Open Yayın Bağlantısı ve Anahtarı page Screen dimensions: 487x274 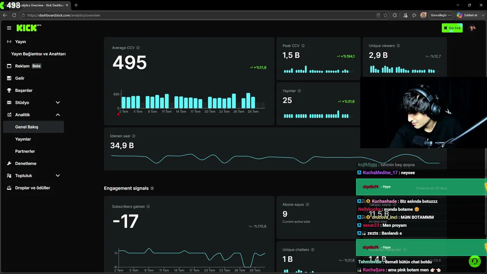click(38, 54)
